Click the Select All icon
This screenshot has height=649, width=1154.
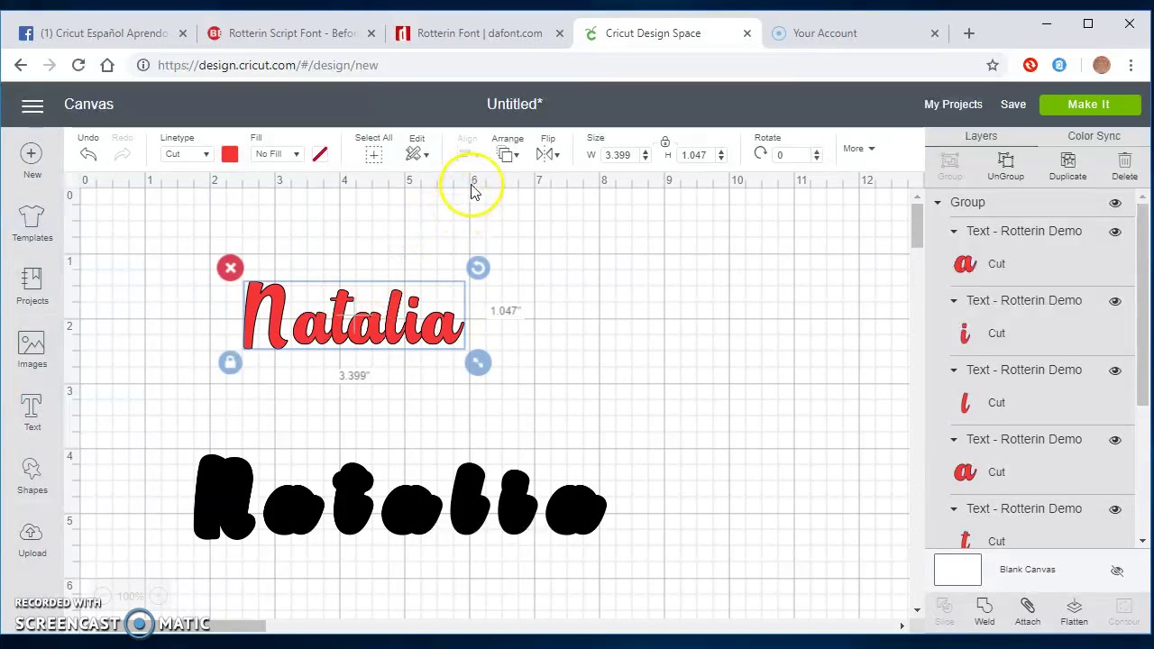click(x=373, y=155)
